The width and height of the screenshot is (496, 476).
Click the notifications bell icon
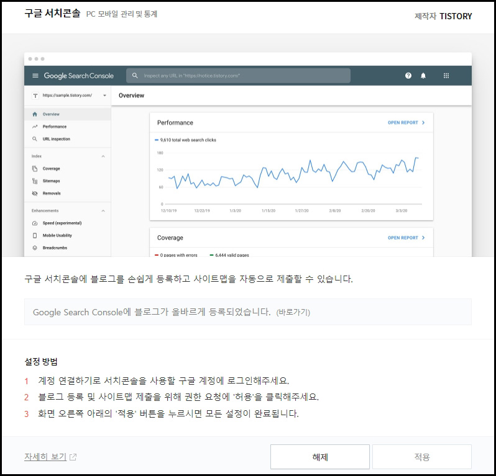[423, 76]
